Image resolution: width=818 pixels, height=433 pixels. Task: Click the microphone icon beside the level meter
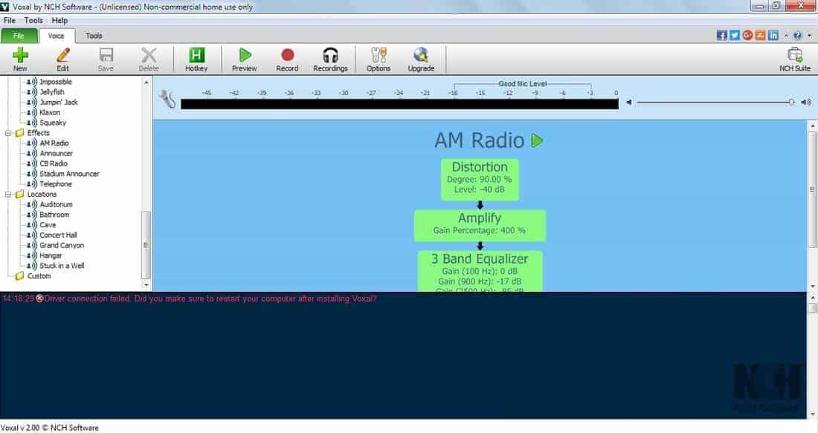point(167,99)
